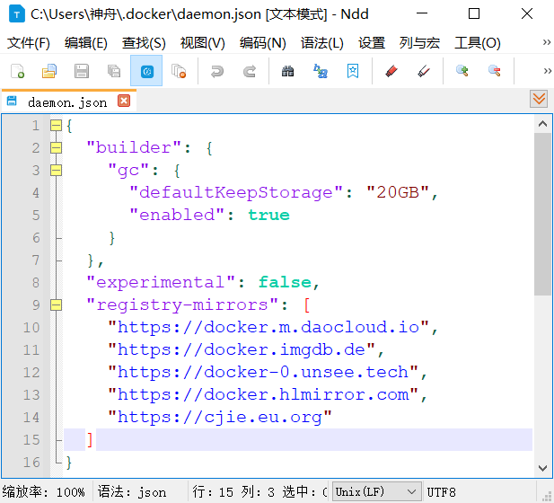Minimize the Ndd window

click(x=421, y=14)
